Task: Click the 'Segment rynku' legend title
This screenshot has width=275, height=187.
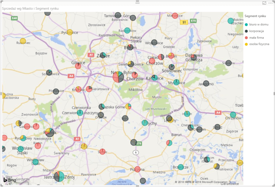Action: [255, 16]
